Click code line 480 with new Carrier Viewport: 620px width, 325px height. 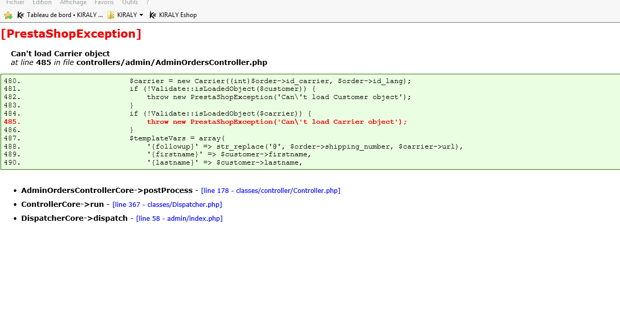click(x=270, y=81)
